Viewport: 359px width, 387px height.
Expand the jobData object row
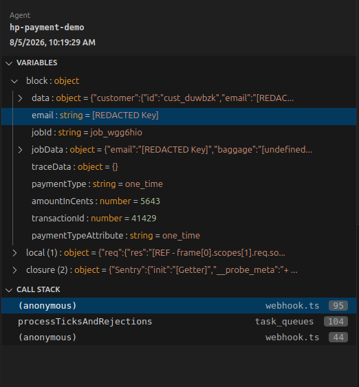pyautogui.click(x=20, y=150)
